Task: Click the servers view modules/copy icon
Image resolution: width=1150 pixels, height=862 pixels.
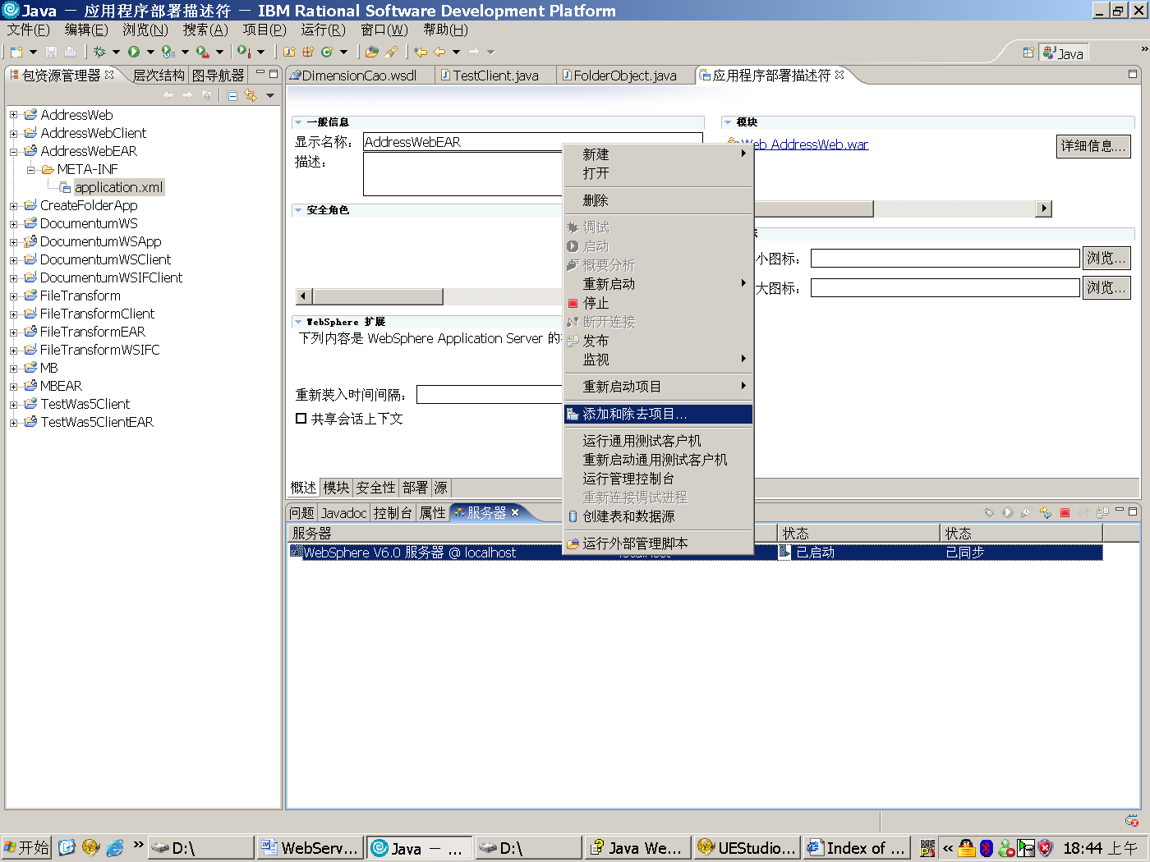Action: [1102, 512]
